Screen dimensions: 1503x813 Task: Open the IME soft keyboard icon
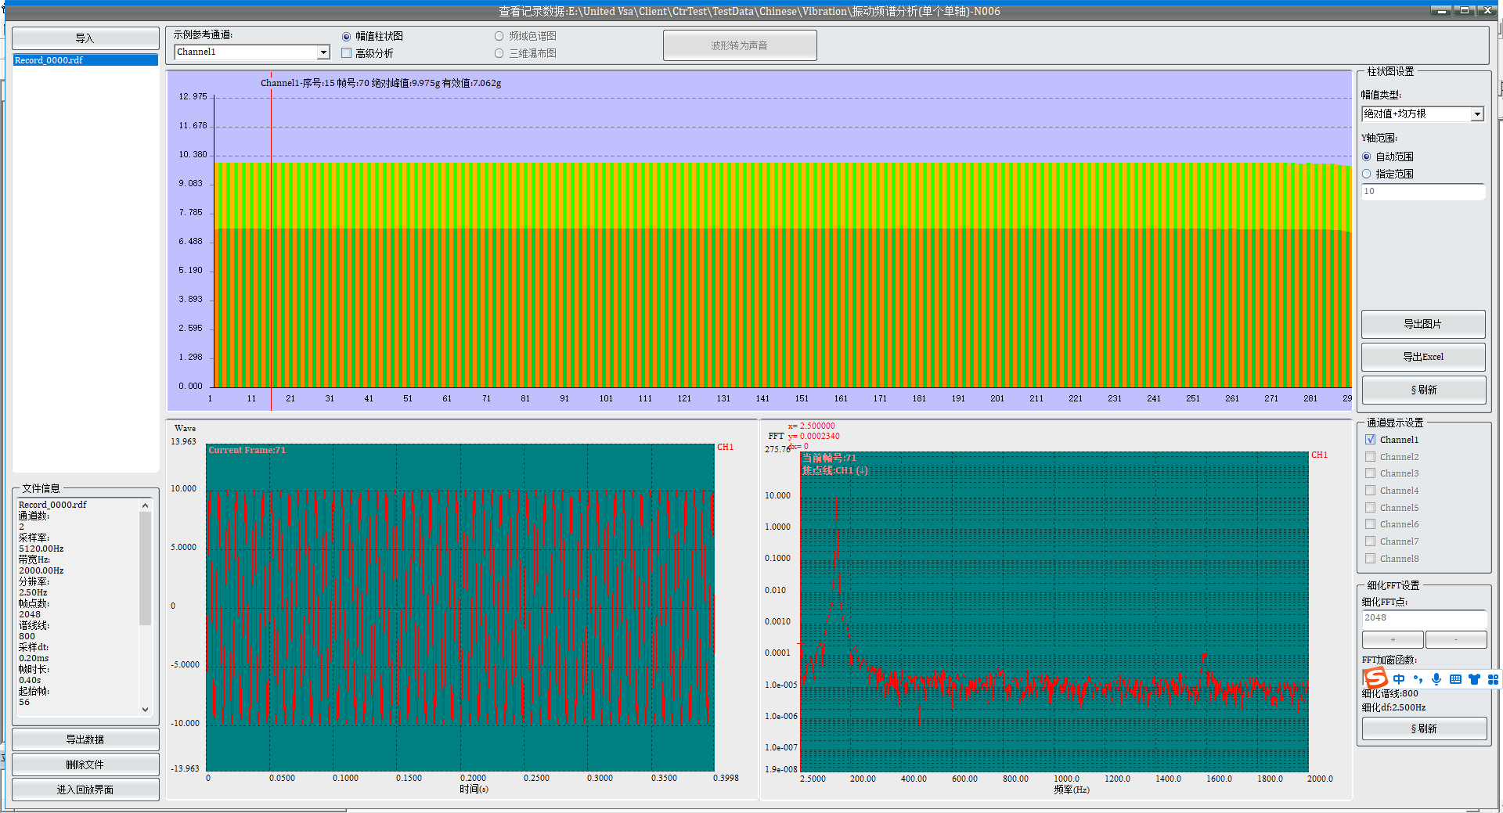coord(1455,679)
